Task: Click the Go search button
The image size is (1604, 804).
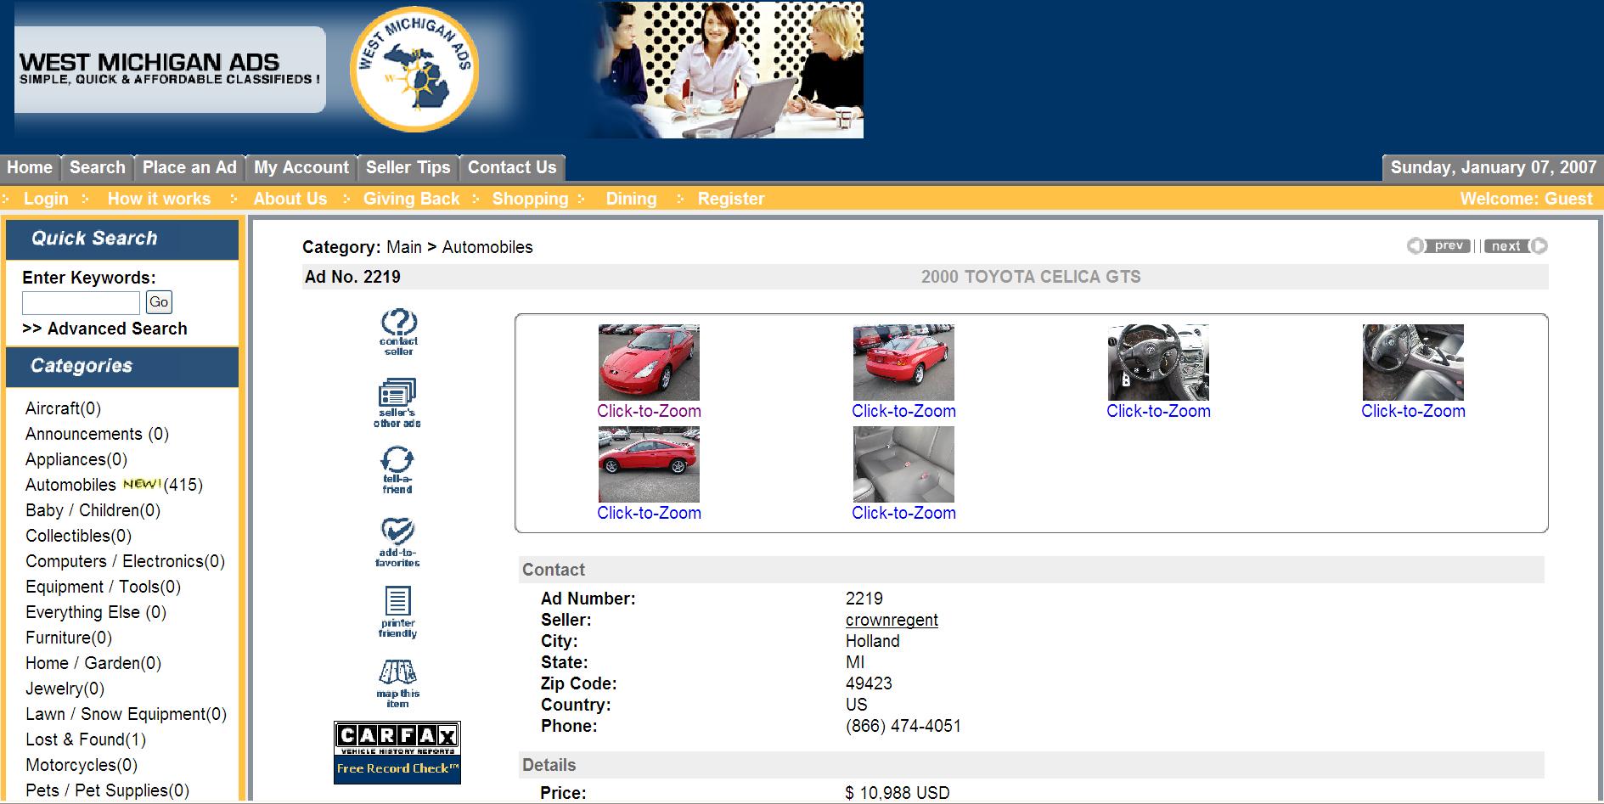Action: click(x=159, y=302)
